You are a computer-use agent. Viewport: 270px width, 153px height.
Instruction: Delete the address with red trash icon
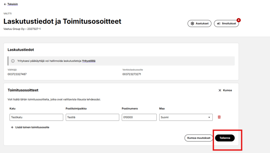point(219,117)
